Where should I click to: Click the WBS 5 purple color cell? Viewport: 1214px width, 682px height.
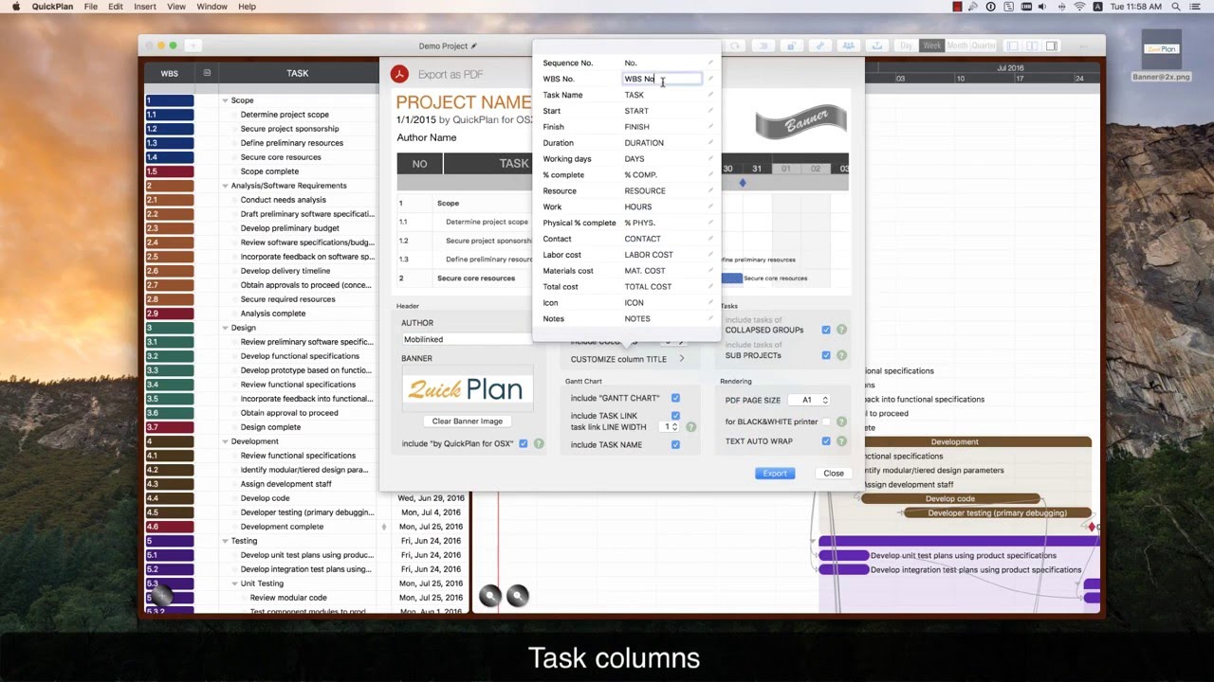pyautogui.click(x=170, y=541)
